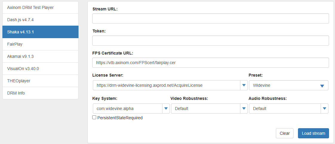Viewport: 335px width, 144px height.
Task: Open the Preset dropdown showing Widevine
Action: pos(288,85)
